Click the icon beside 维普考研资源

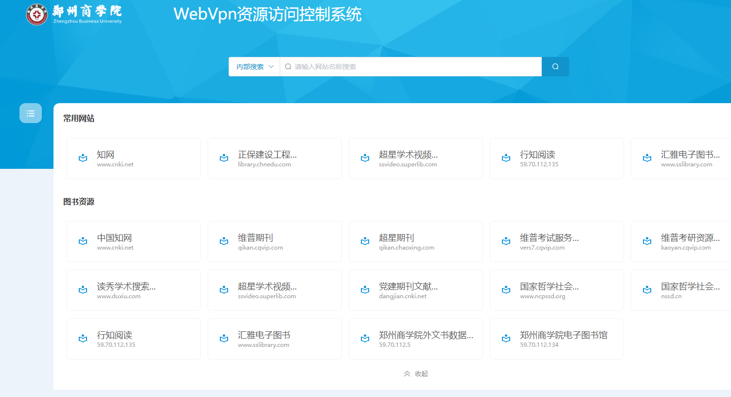coord(647,241)
